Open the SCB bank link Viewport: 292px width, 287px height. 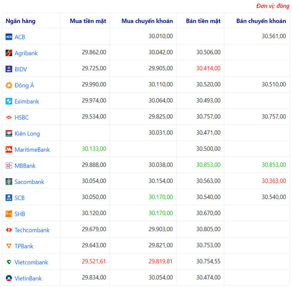[x=20, y=198]
